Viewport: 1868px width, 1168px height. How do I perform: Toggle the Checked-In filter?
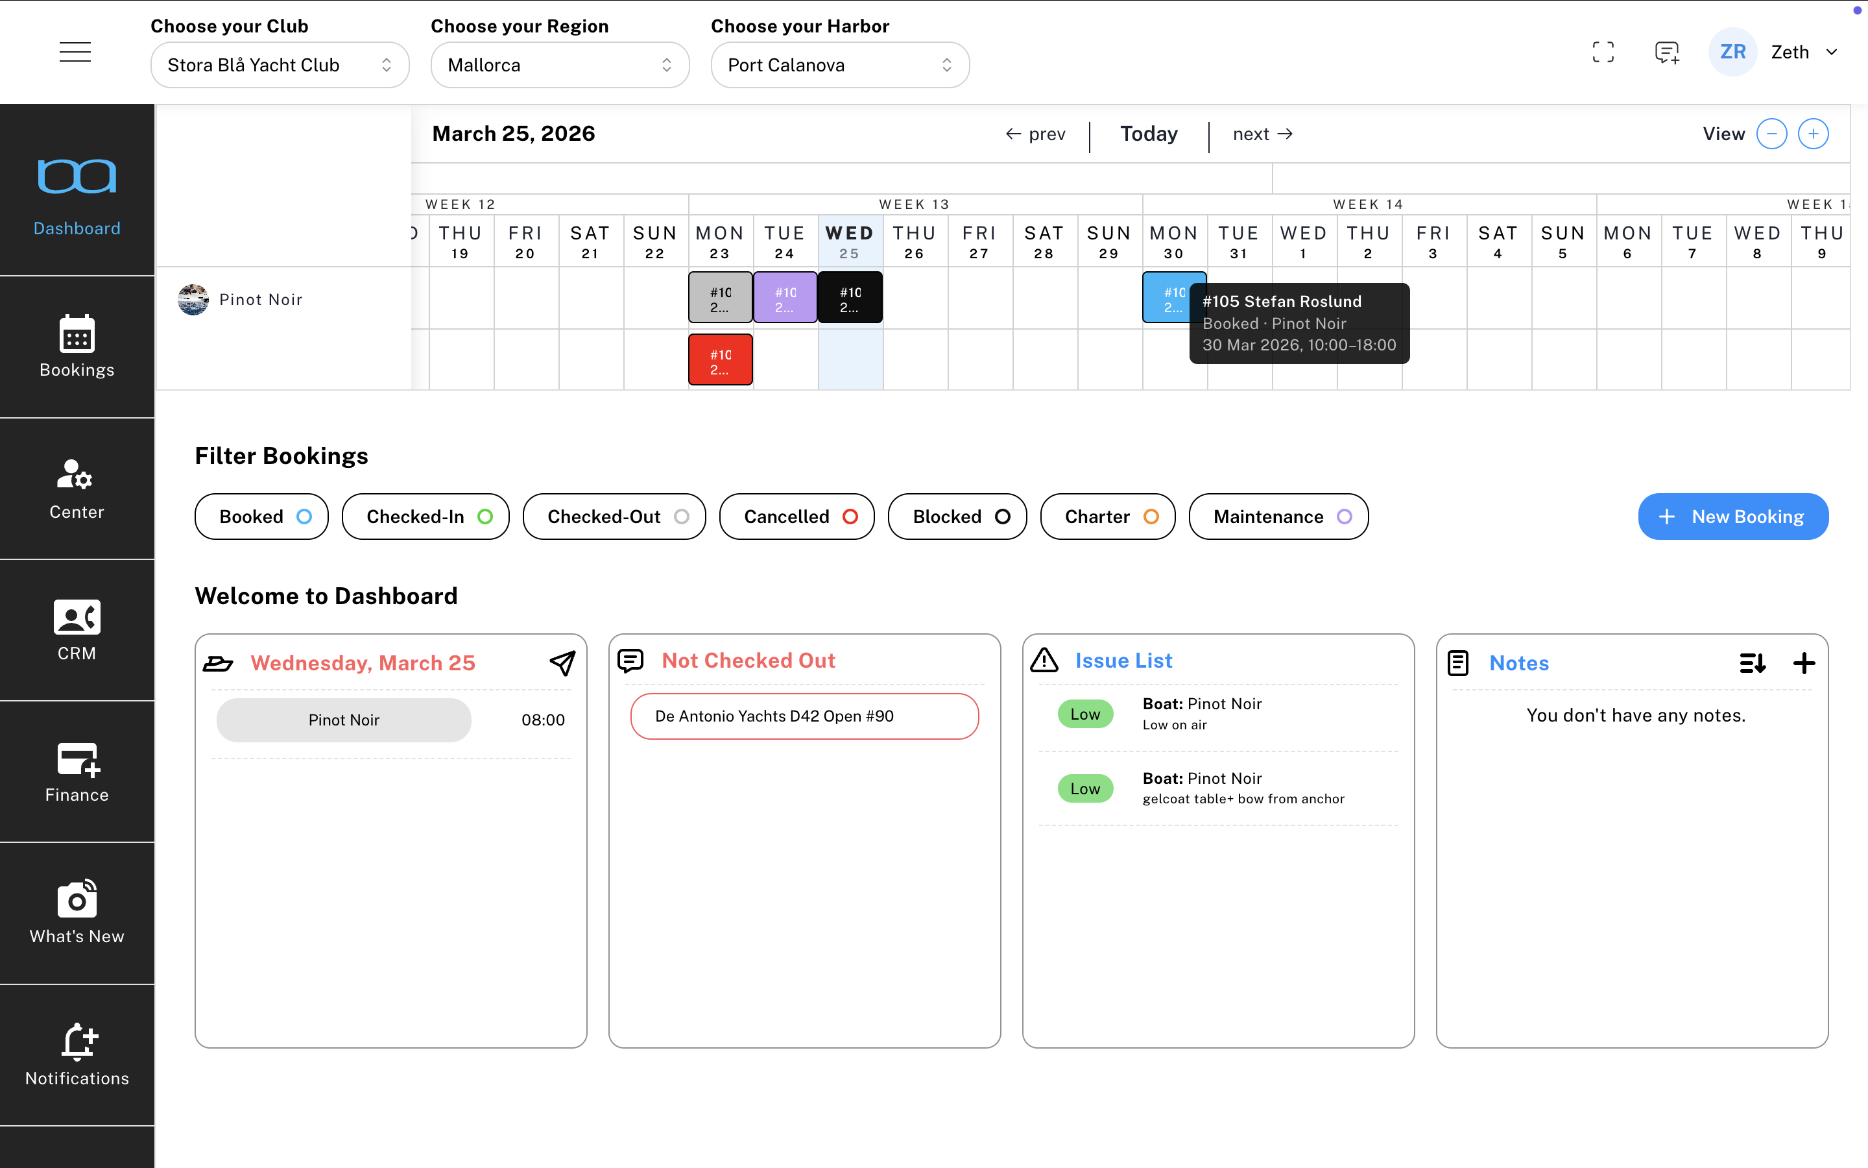click(425, 516)
